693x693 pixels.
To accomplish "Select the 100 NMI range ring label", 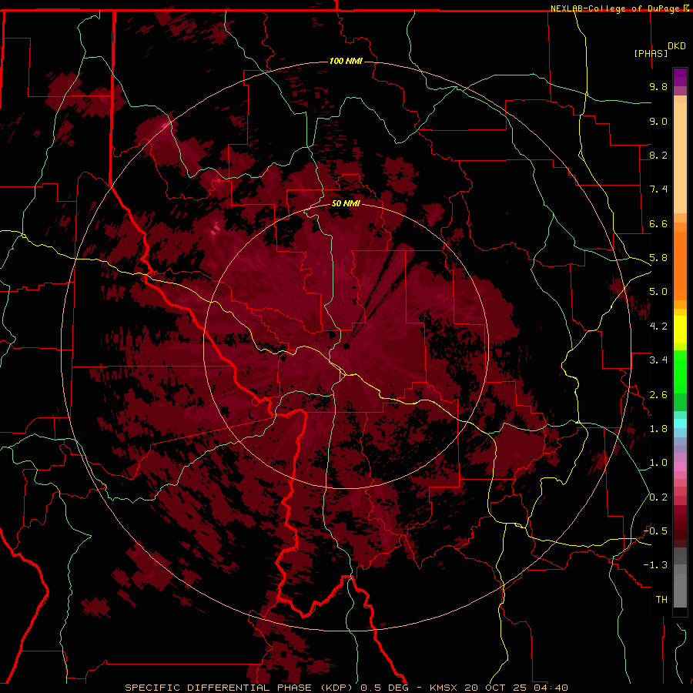I will tap(346, 61).
